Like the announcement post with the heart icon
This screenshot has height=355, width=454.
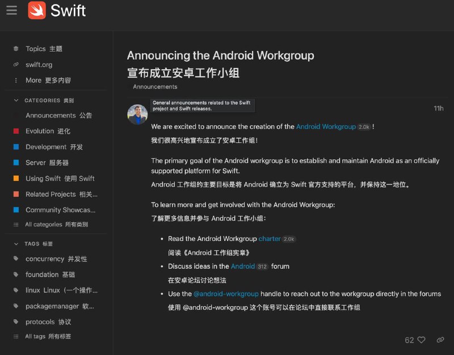pyautogui.click(x=421, y=340)
